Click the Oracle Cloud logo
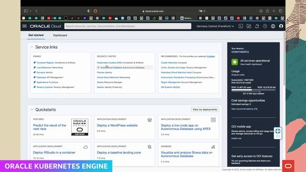 45,26
